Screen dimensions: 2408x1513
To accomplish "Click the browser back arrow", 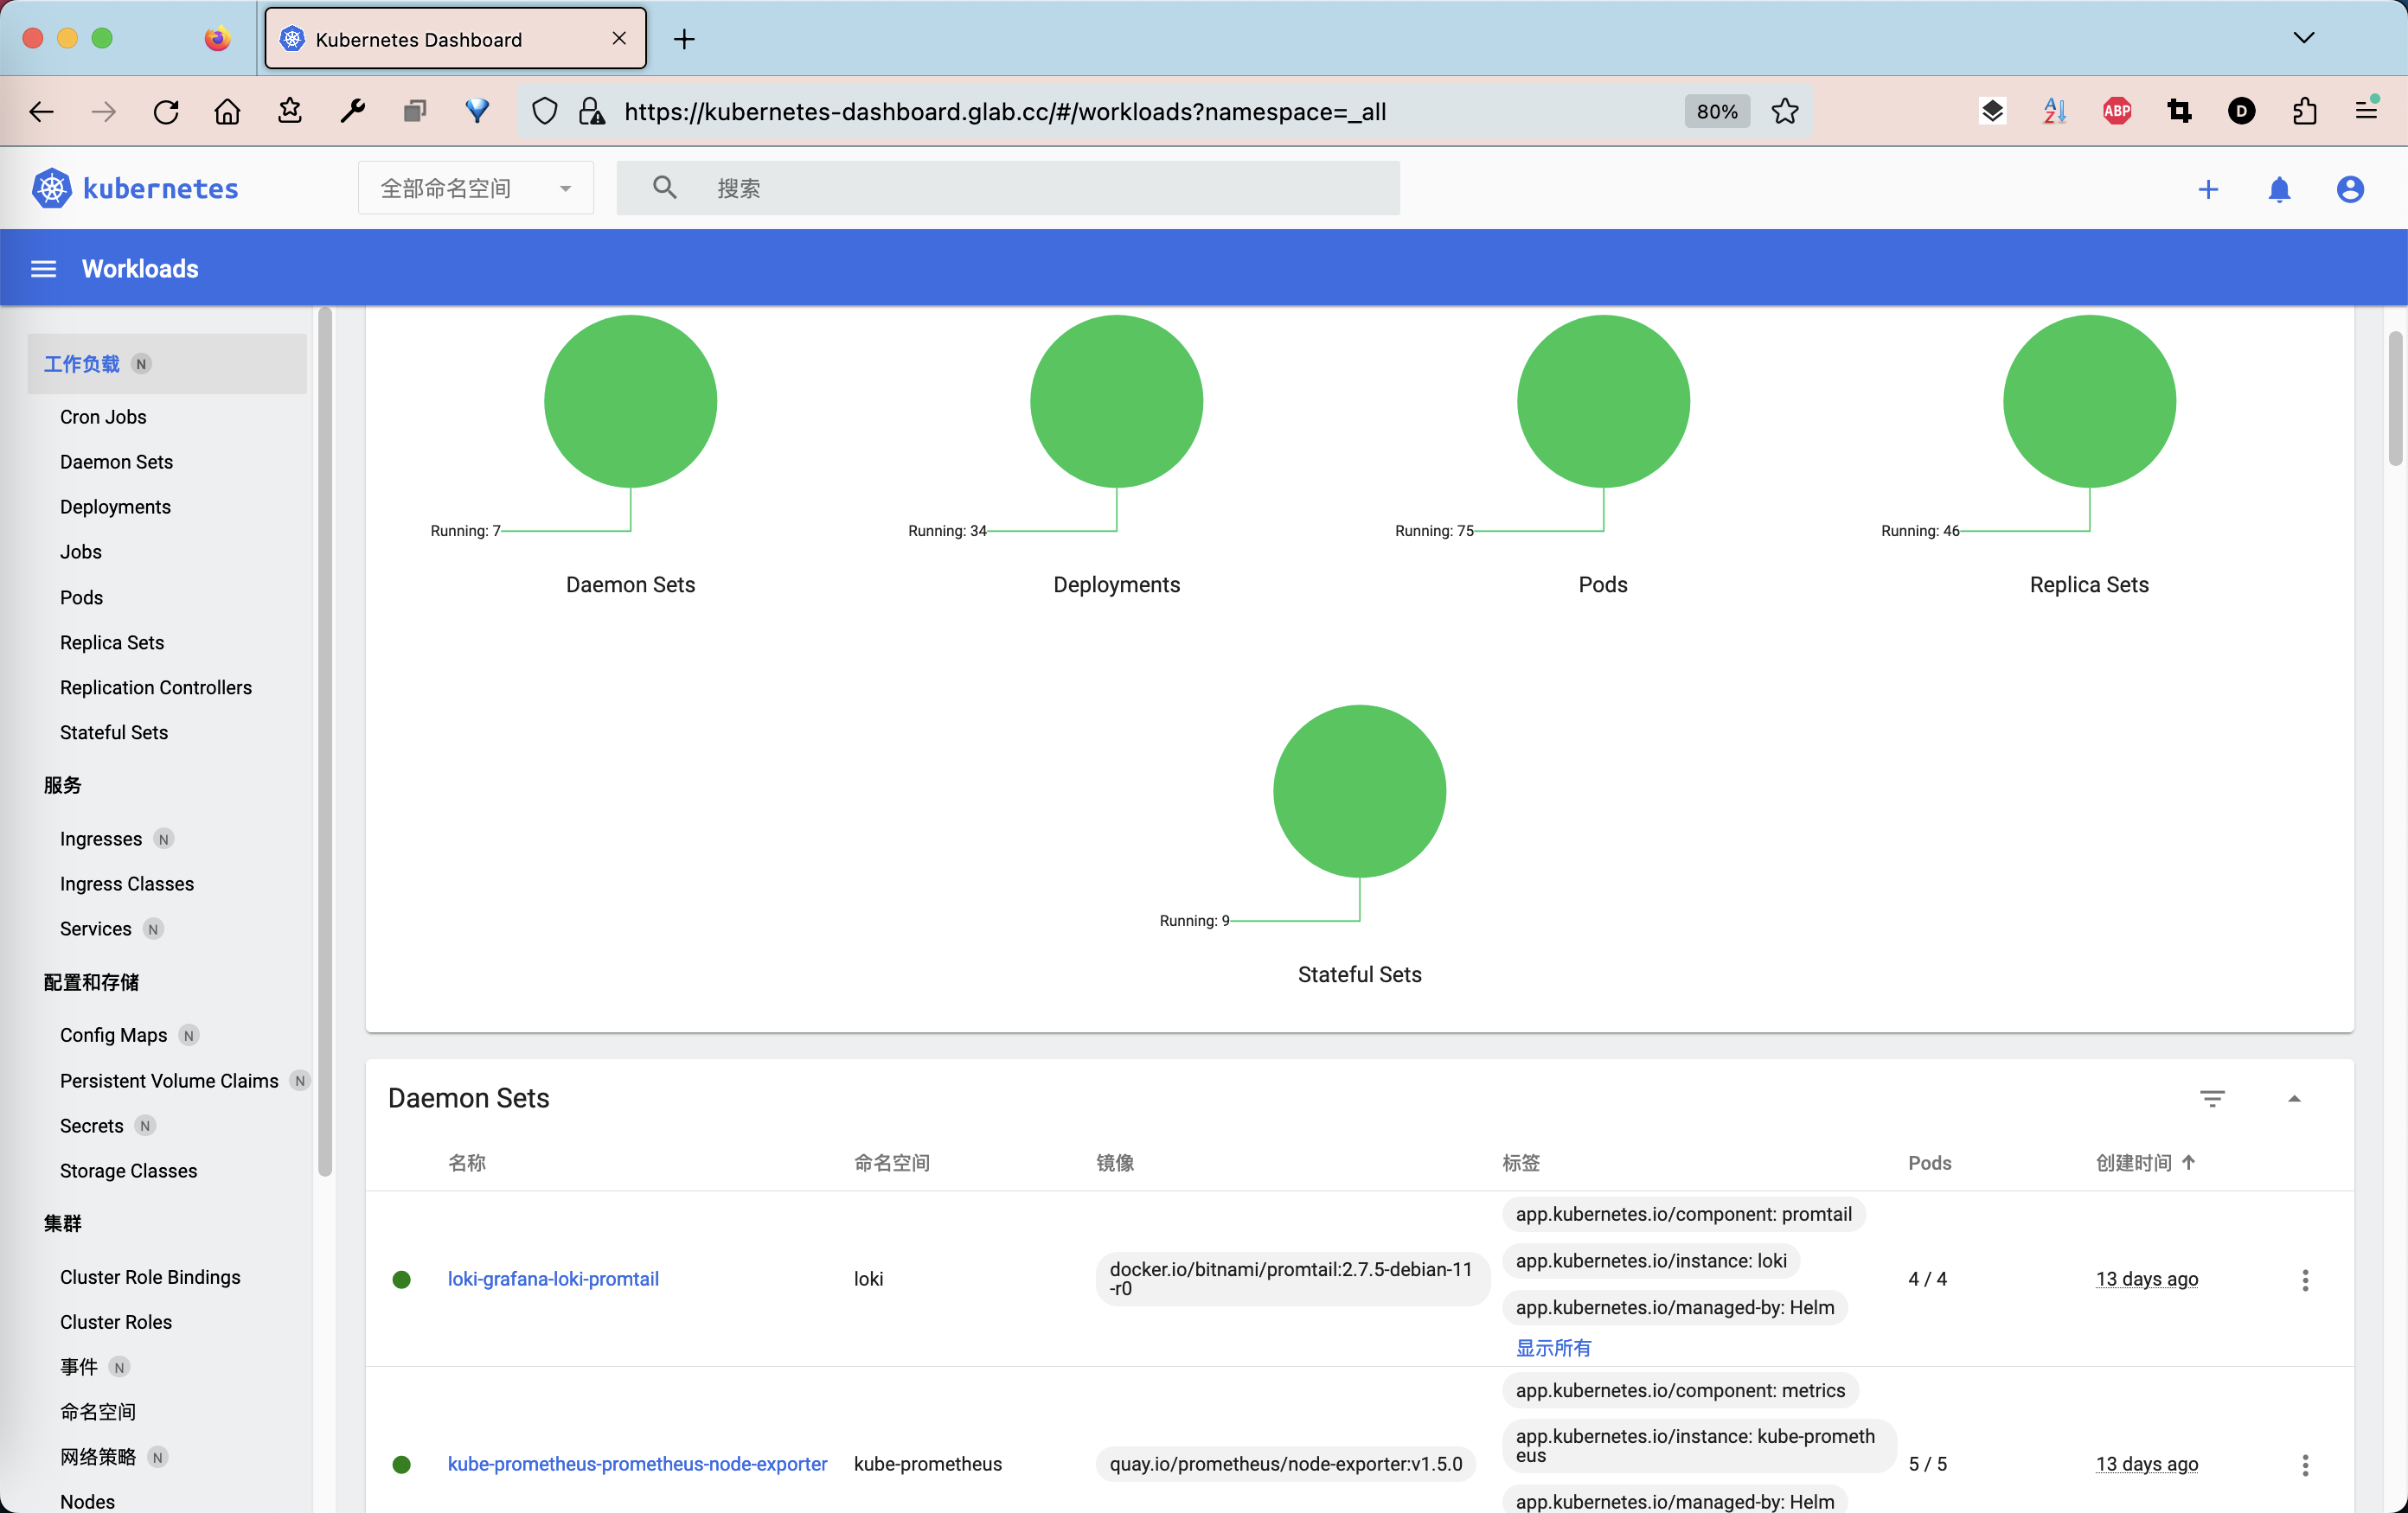I will (41, 111).
